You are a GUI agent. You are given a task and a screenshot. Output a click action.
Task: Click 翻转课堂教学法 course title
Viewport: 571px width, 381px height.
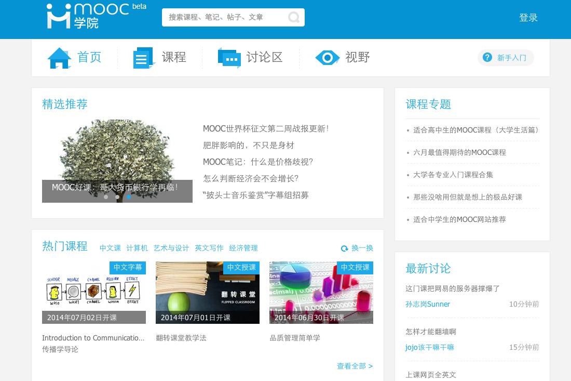pos(181,338)
